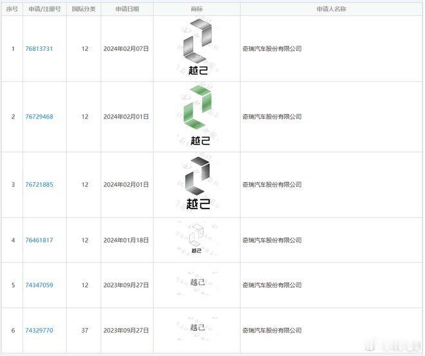
Task: Click serial number 5 cell
Action: pos(13,285)
